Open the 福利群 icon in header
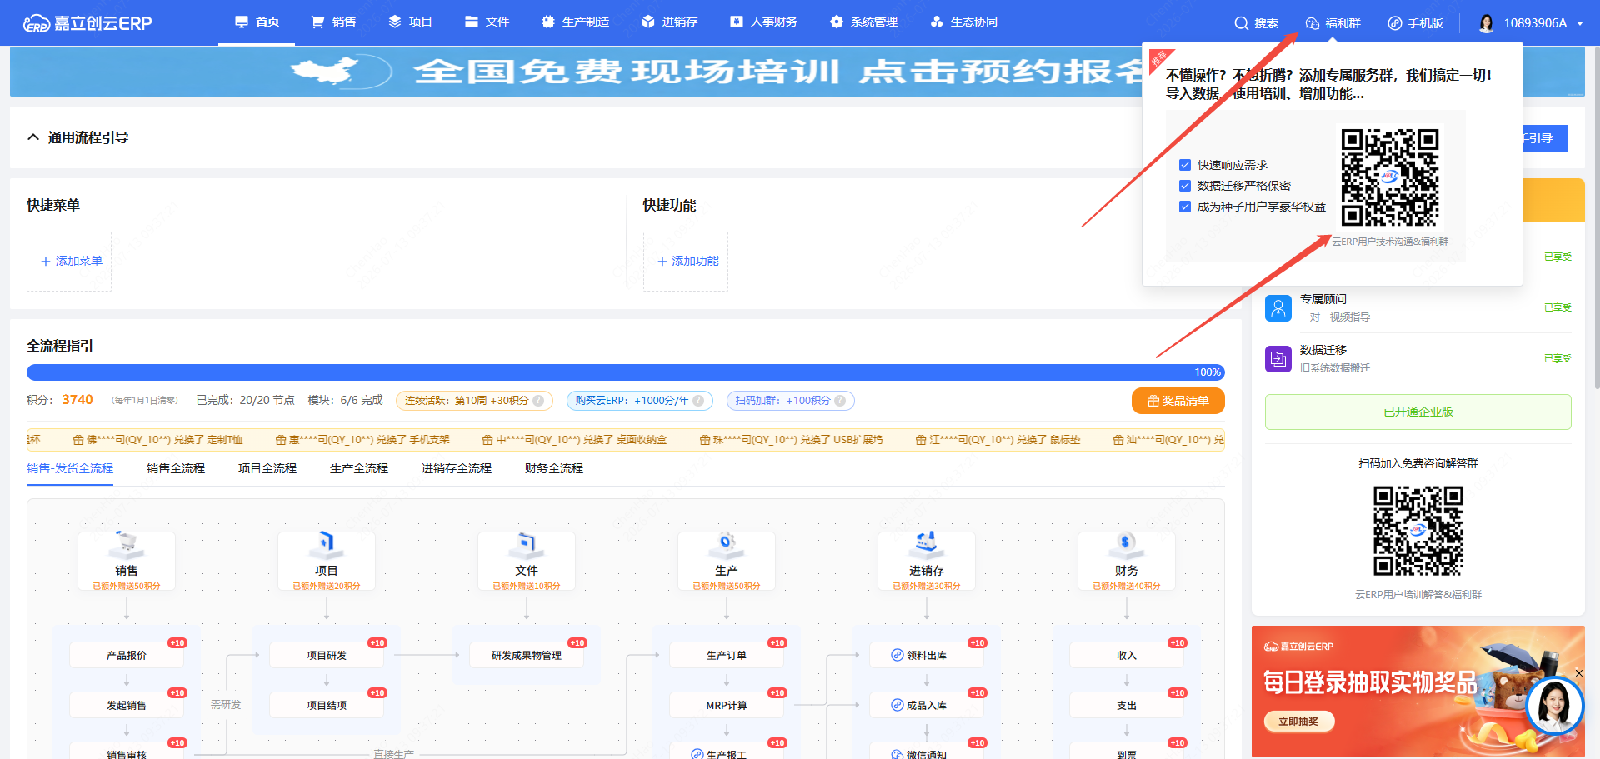 point(1312,23)
